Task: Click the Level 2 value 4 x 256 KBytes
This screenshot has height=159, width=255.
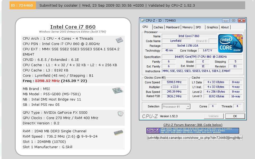Action: pyautogui.click(x=216, y=92)
